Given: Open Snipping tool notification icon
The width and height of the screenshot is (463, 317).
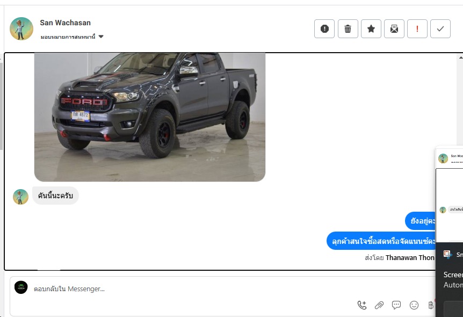Looking at the screenshot, I should point(447,254).
